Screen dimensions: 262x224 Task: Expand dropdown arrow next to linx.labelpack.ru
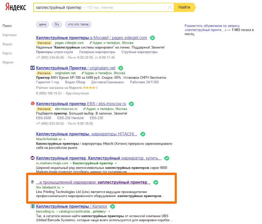click(63, 188)
